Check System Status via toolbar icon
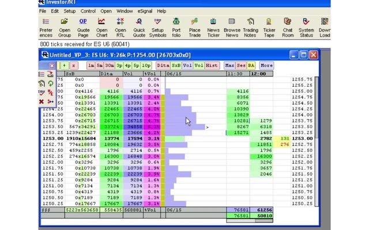Screen dimensions: 369x230 [x=306, y=28]
